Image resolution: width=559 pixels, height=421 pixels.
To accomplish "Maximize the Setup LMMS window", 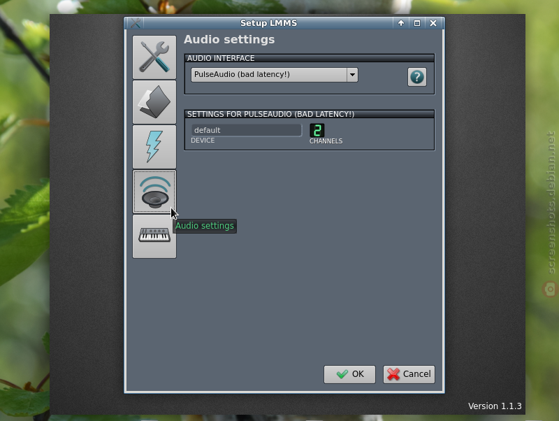I will click(x=416, y=23).
